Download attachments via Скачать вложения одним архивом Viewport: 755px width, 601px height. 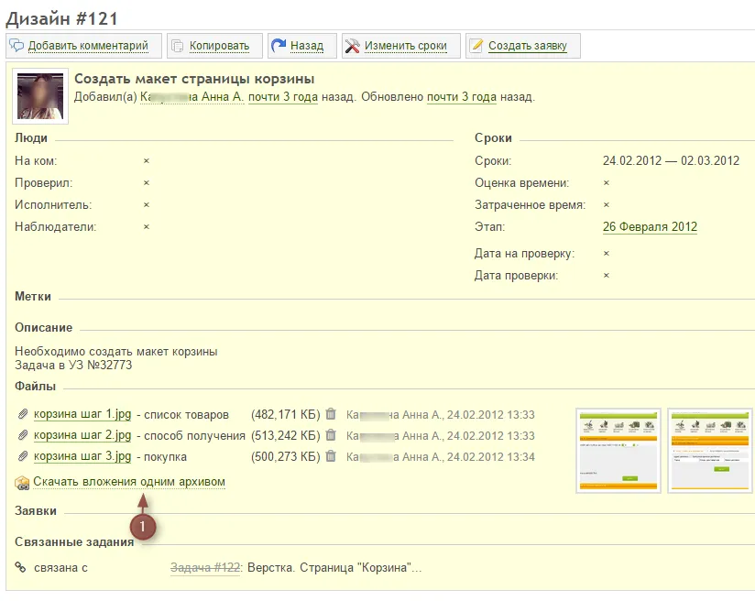[129, 482]
